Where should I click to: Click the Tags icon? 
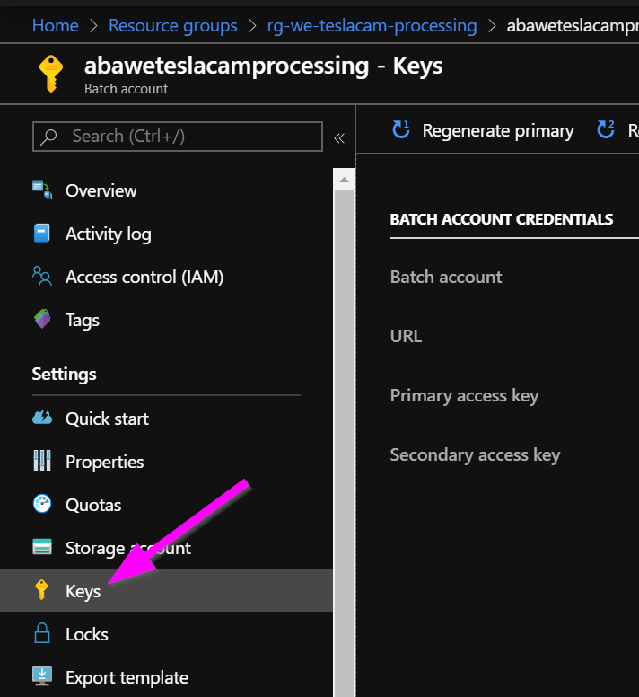pyautogui.click(x=42, y=319)
